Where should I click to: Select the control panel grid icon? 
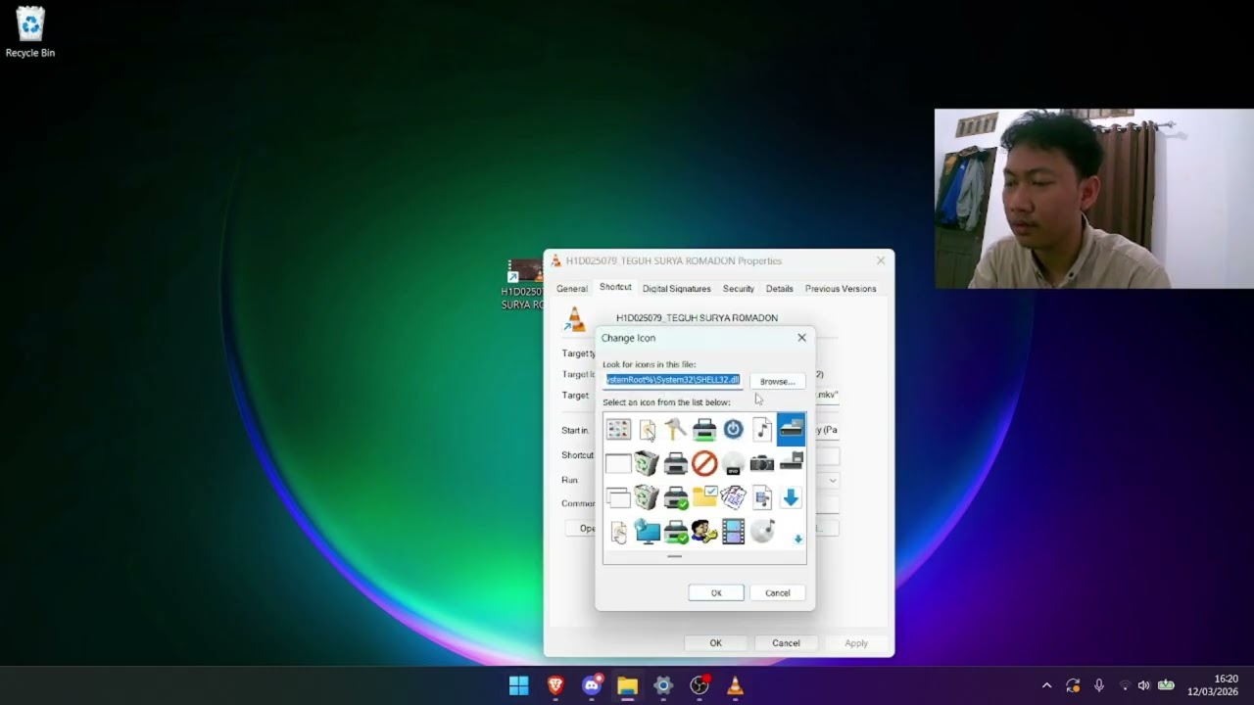[618, 429]
